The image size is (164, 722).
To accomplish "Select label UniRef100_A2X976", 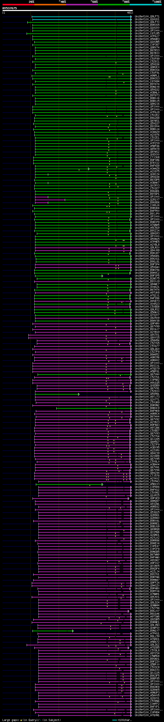I will pos(147,135).
